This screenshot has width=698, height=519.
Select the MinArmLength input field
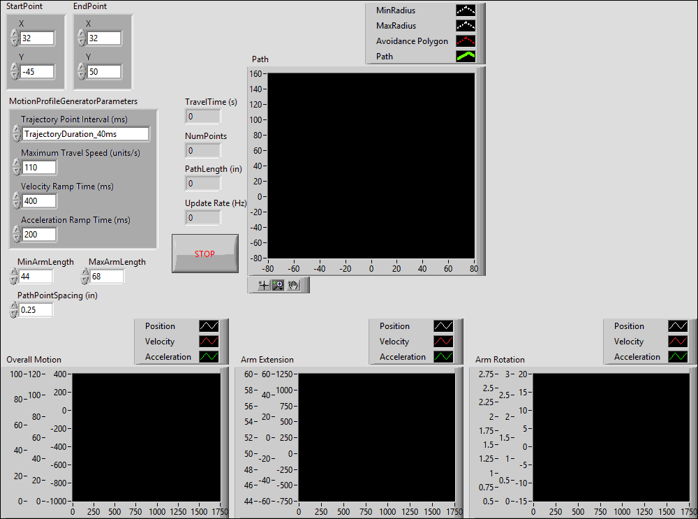tap(35, 276)
